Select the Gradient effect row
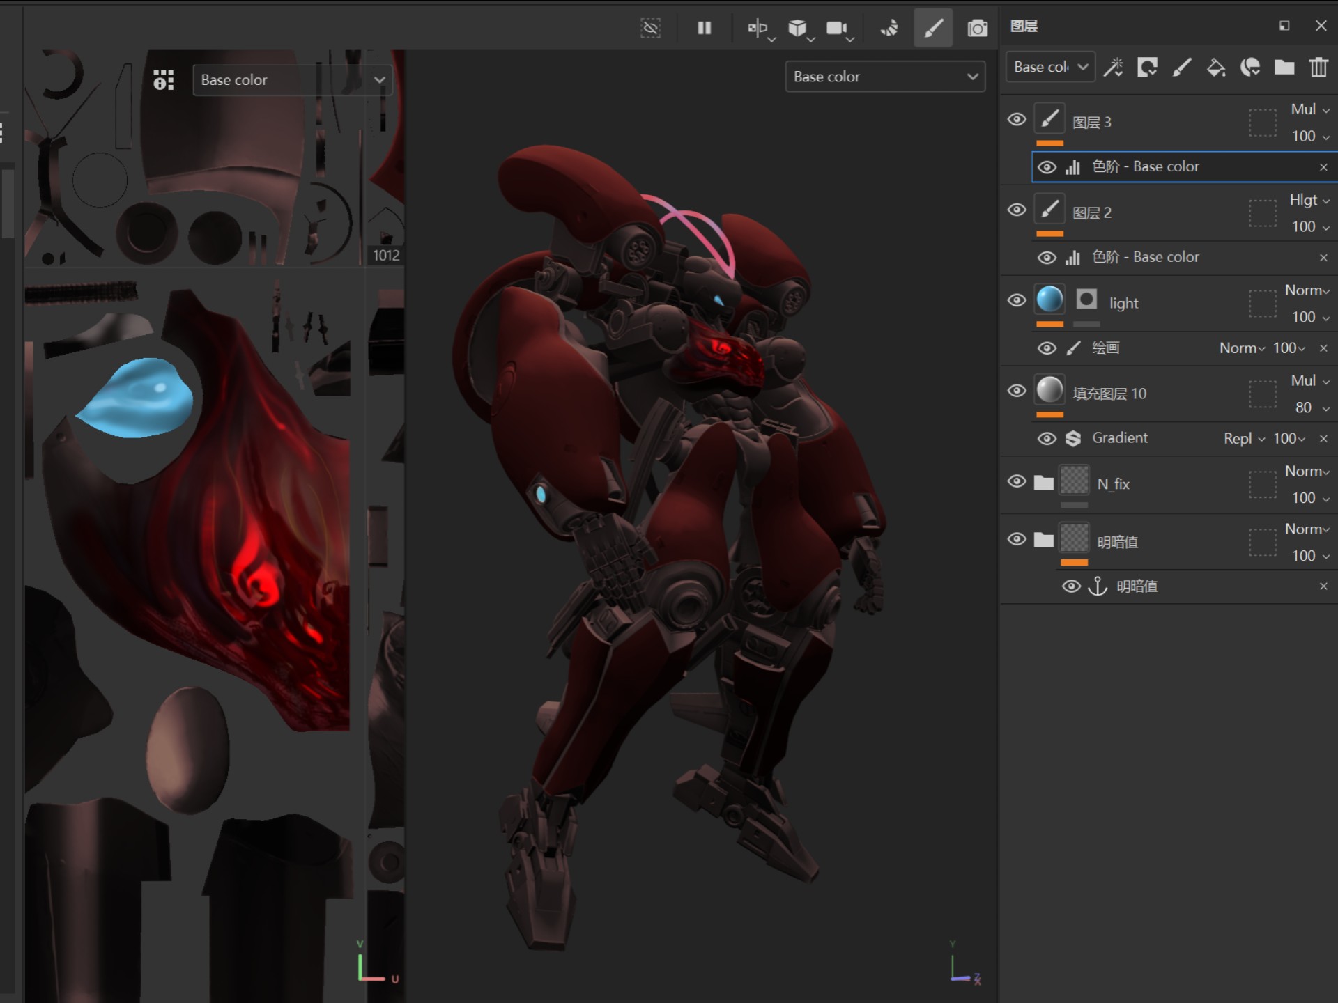Image resolution: width=1338 pixels, height=1003 pixels. point(1119,438)
